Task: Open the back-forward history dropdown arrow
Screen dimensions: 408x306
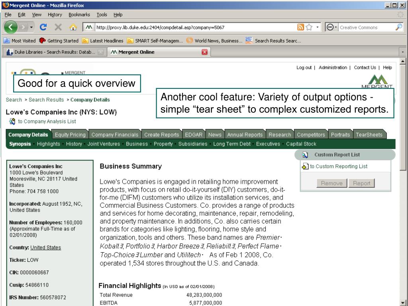Action: tap(31, 27)
